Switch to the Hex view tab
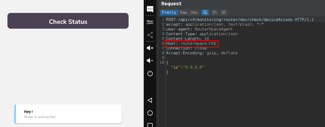 (194, 12)
